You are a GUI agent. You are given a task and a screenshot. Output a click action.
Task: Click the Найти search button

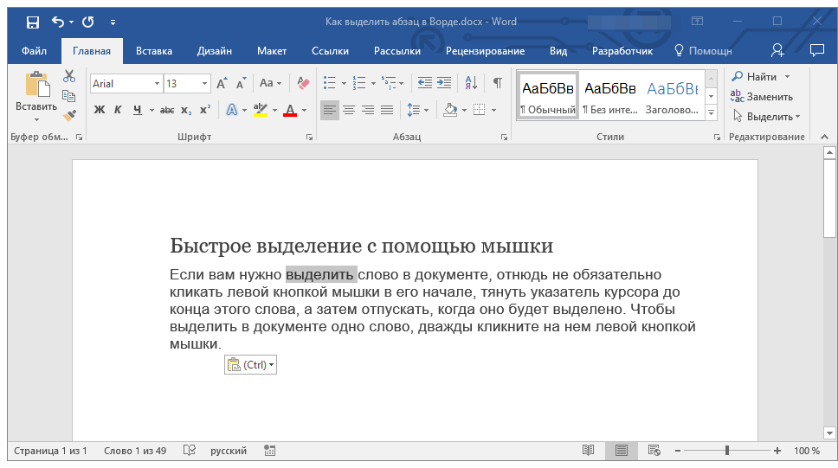coord(755,77)
